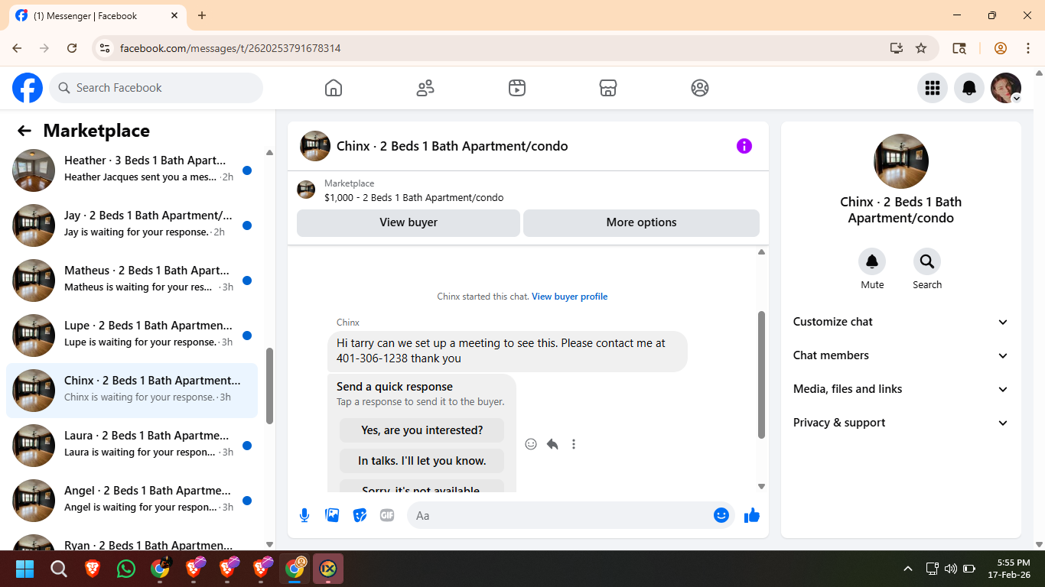Click the chat header listing thumbnail
The width and height of the screenshot is (1045, 587).
[x=315, y=146]
